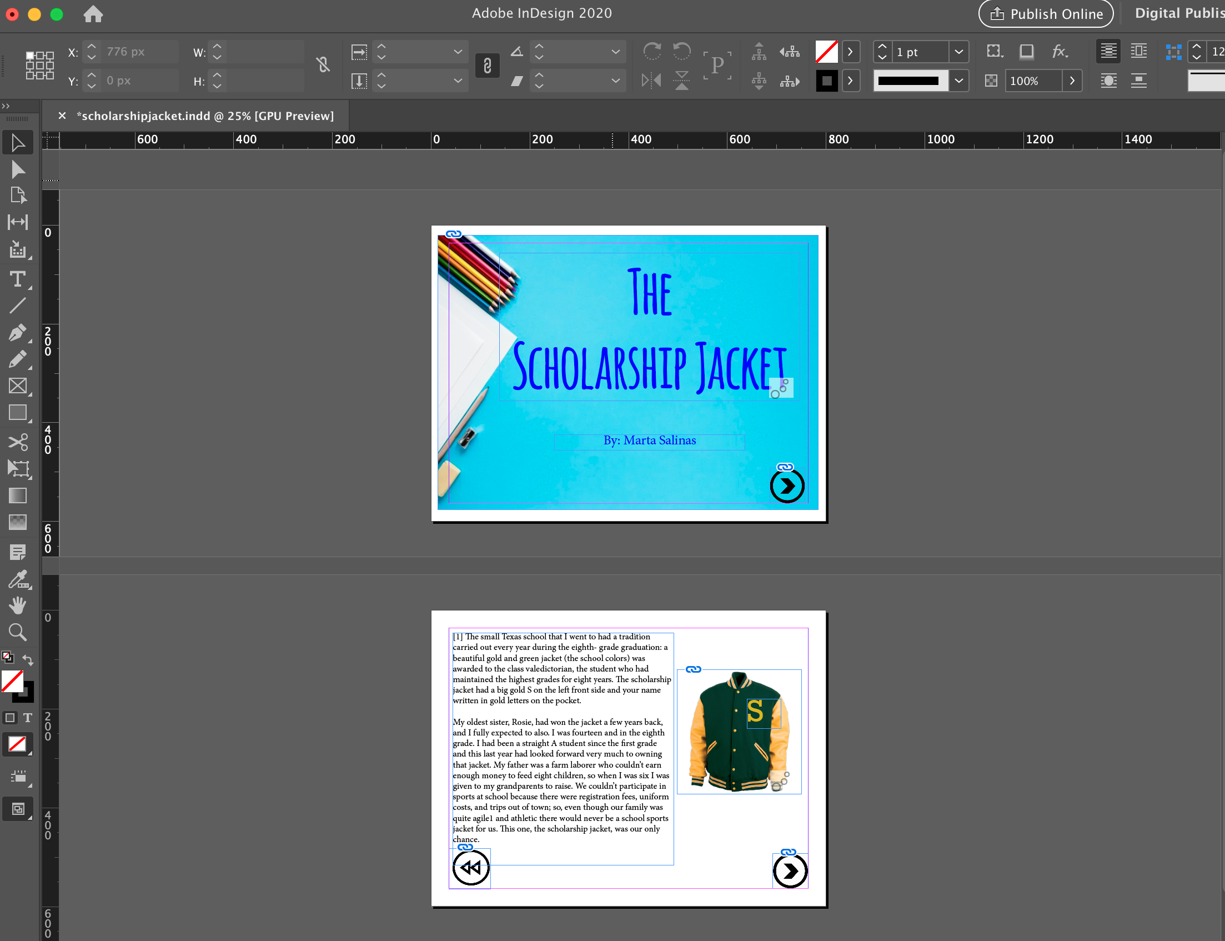The image size is (1225, 941).
Task: Click the fill color swatch in control bar
Action: (826, 52)
